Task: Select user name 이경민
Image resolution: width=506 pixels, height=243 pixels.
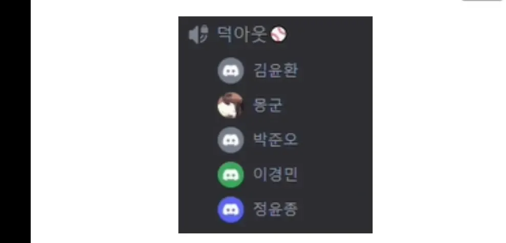Action: (275, 175)
